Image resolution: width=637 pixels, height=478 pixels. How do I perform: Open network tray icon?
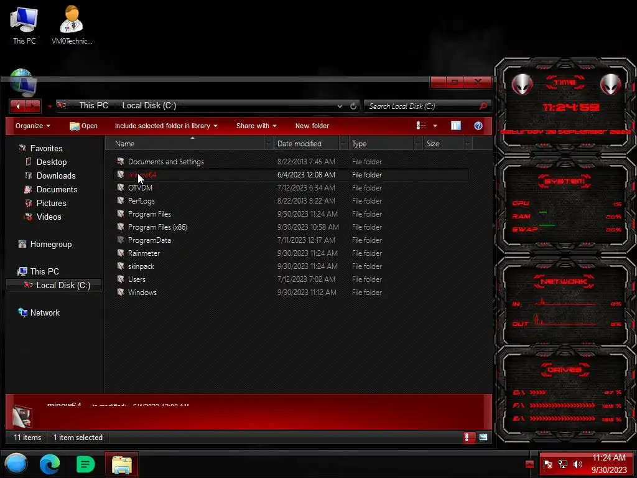tap(562, 464)
